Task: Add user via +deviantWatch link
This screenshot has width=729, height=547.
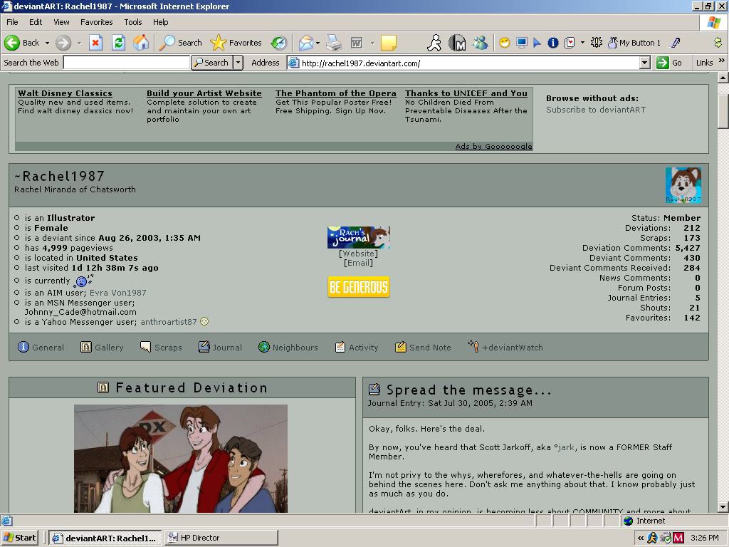Action: tap(505, 347)
